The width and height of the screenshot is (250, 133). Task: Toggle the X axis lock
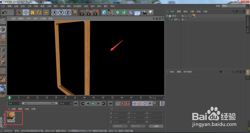click(x=54, y=12)
